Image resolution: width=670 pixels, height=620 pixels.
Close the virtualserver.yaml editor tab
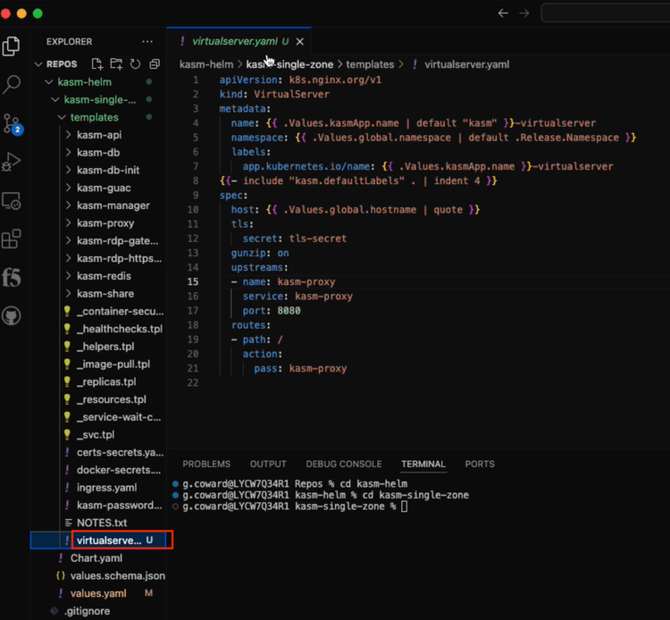coord(300,41)
